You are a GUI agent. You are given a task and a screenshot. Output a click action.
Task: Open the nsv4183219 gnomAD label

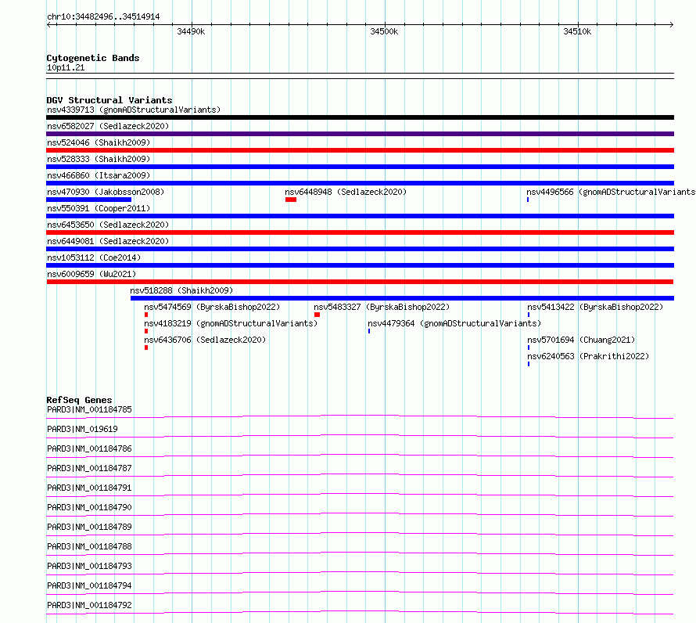click(231, 323)
